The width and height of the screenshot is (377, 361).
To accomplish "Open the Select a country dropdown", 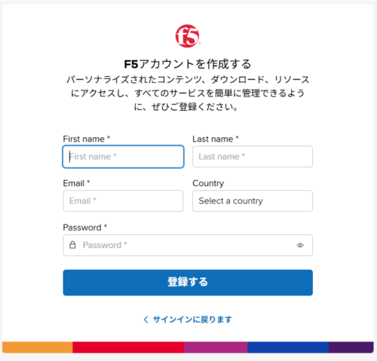I will click(253, 200).
